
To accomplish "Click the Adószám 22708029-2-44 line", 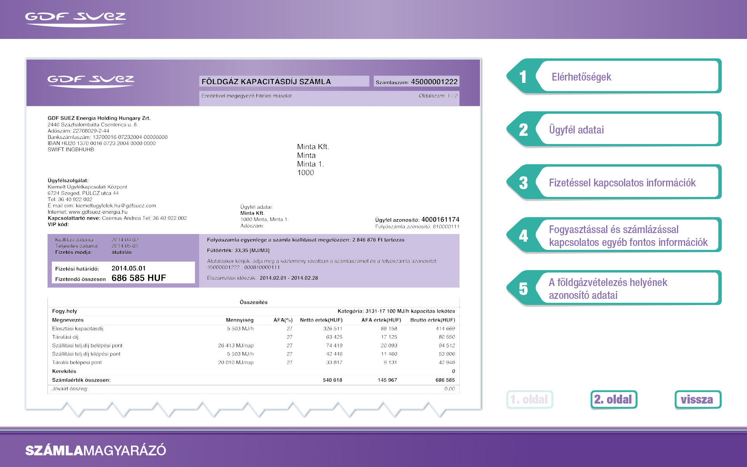I will (78, 131).
